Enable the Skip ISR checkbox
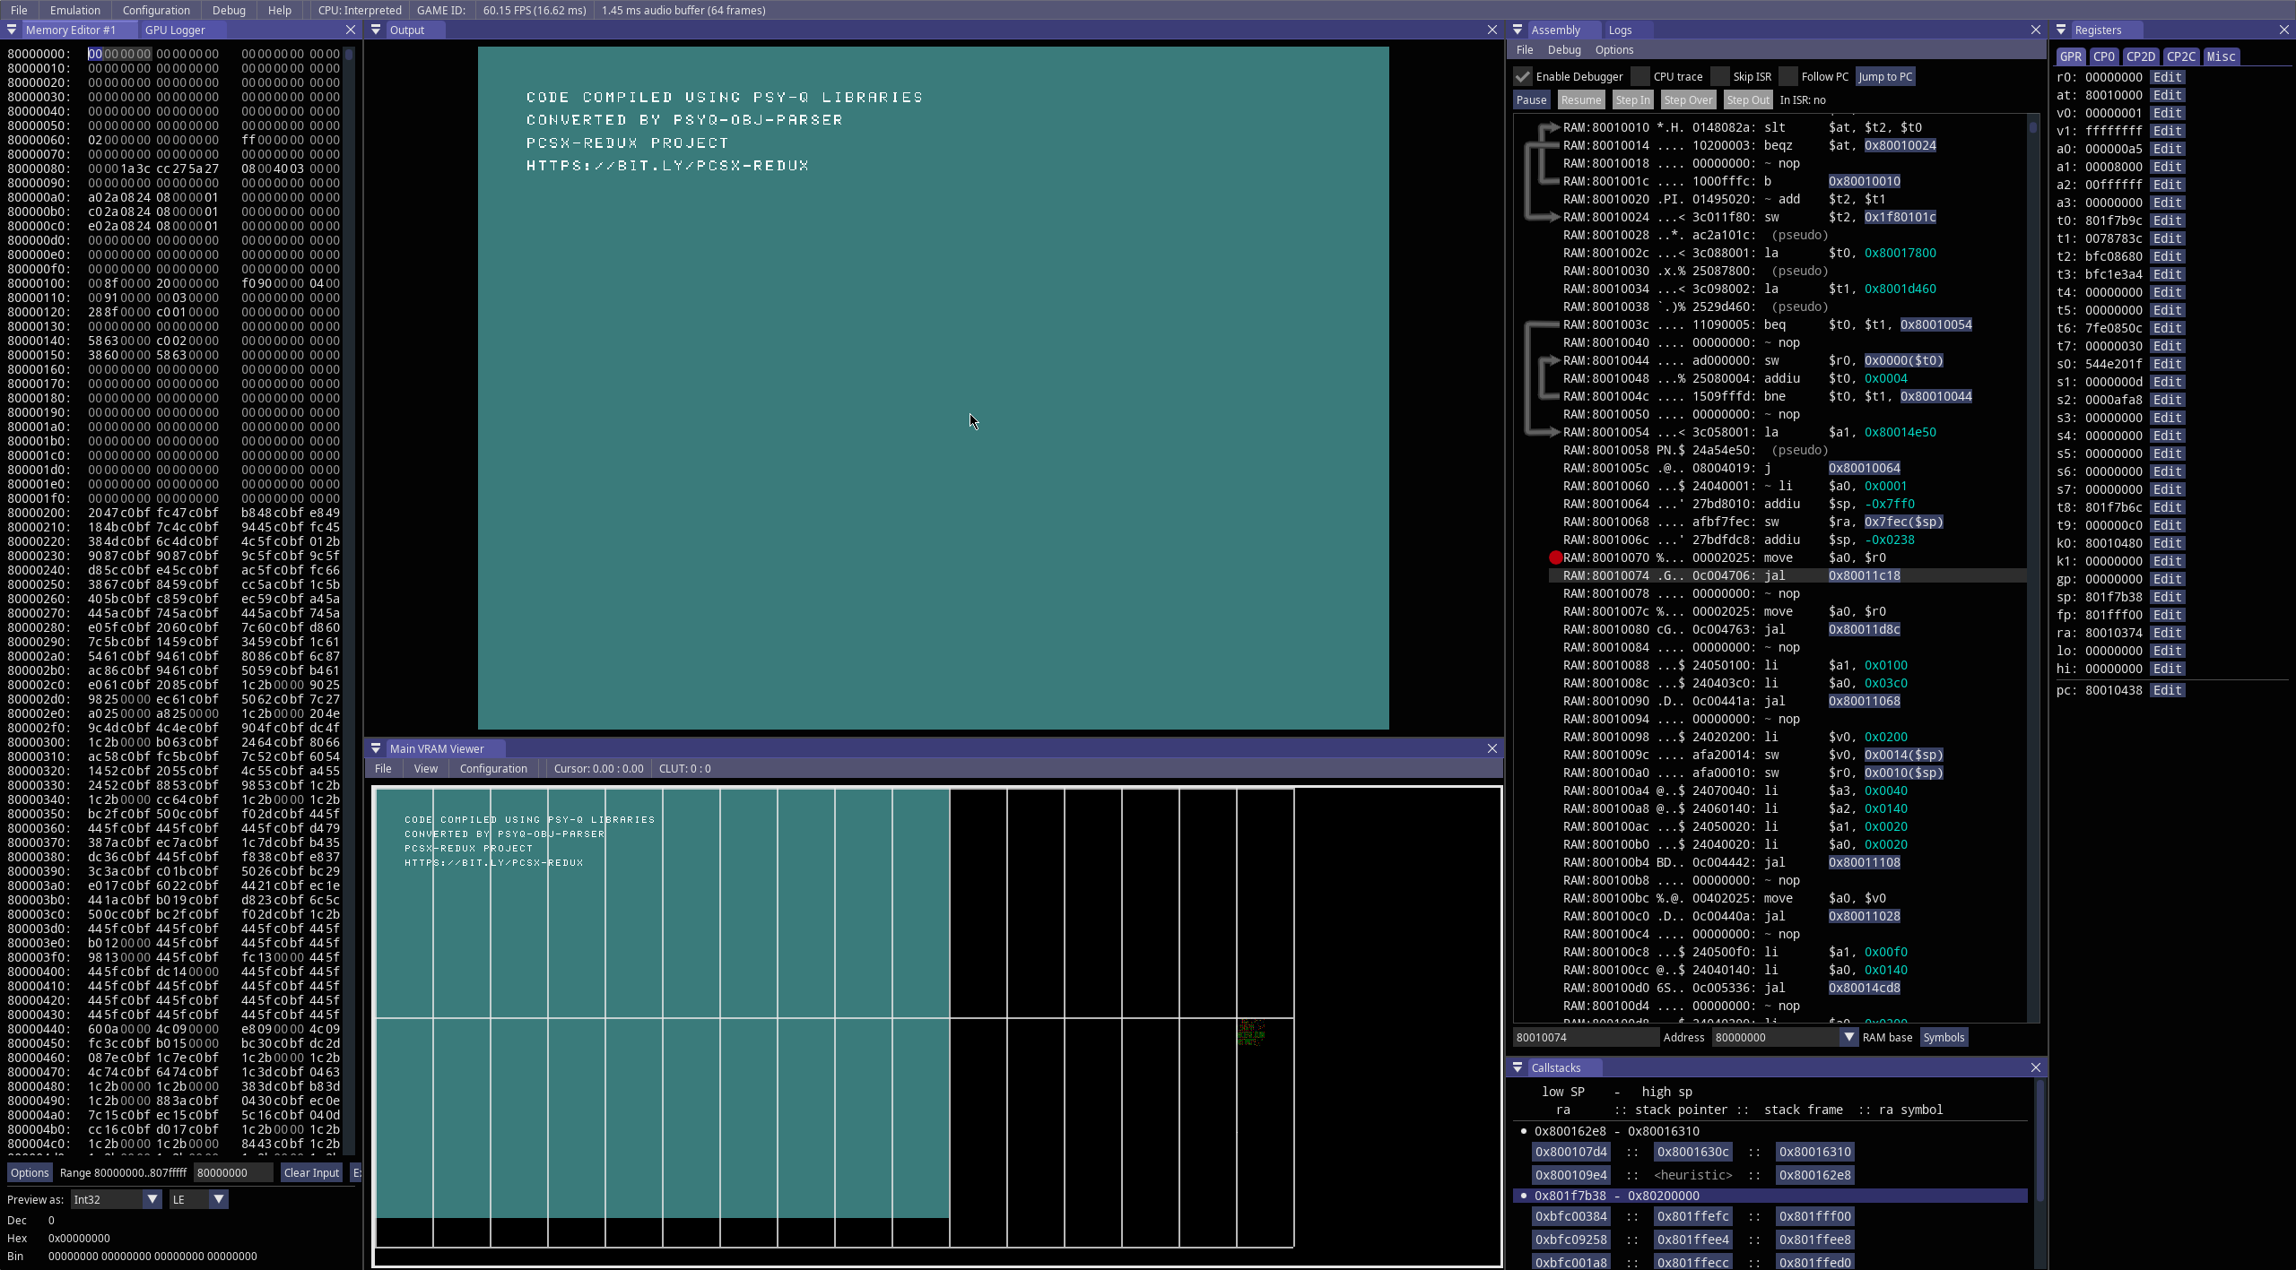The width and height of the screenshot is (2296, 1270). tap(1720, 76)
